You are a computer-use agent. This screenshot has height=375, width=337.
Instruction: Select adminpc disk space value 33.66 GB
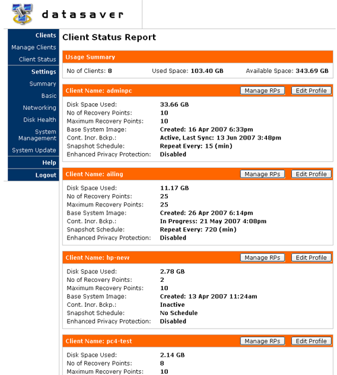point(175,105)
